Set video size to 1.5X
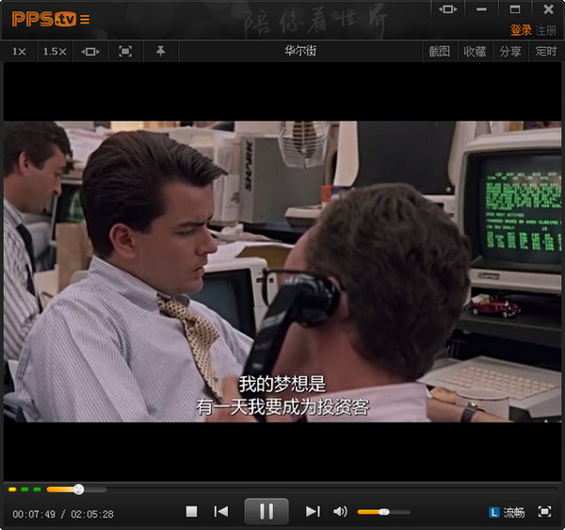 (55, 52)
